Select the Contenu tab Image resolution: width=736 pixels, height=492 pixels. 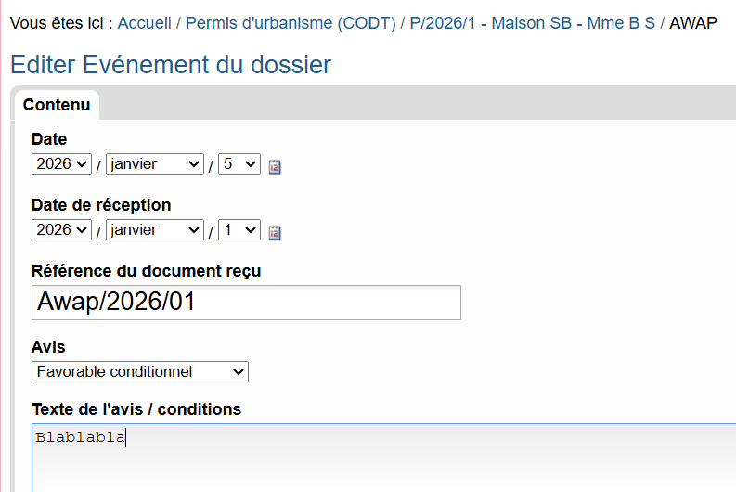point(57,105)
